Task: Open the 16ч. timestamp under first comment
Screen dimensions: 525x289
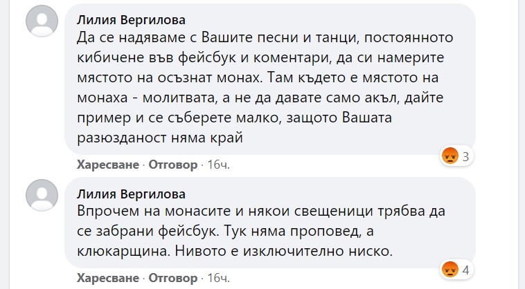Action: pos(219,165)
